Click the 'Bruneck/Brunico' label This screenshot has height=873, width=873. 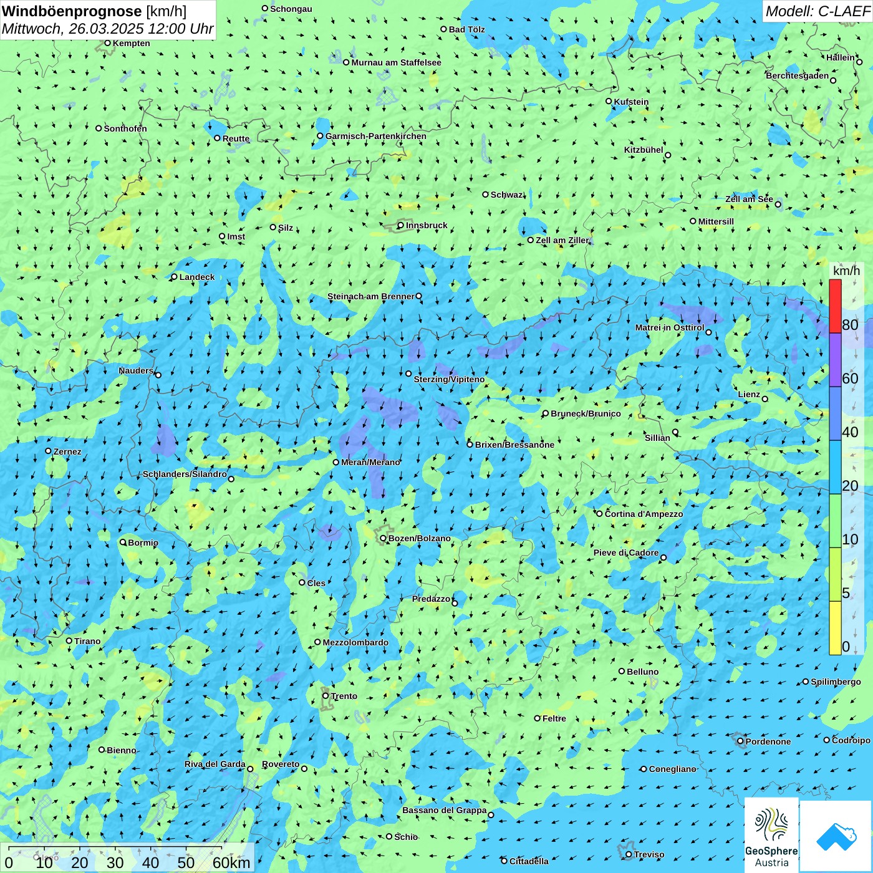tap(586, 413)
